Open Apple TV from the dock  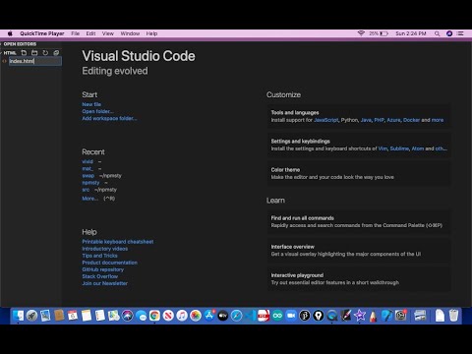coord(223,316)
